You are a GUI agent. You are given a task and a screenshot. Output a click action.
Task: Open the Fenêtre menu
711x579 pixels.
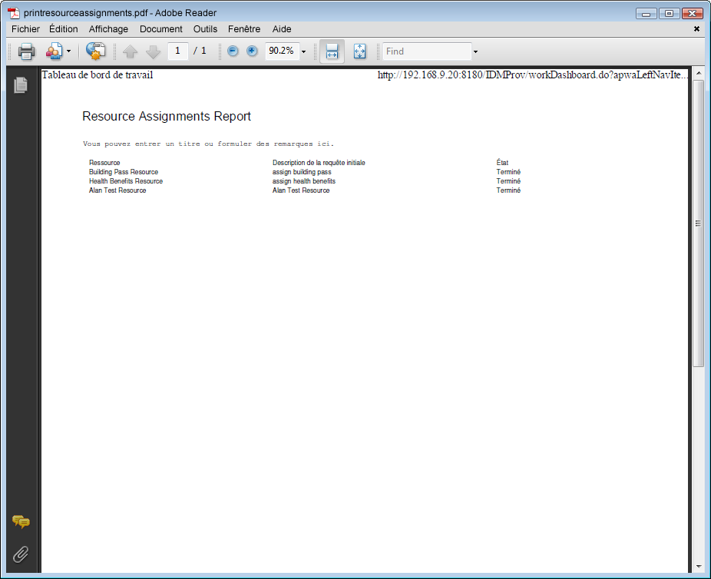[x=244, y=29]
